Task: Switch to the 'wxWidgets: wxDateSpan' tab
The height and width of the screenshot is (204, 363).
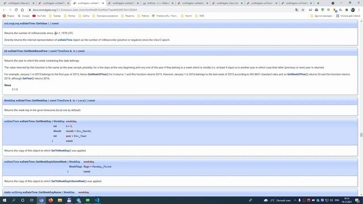Action: tap(193, 3)
